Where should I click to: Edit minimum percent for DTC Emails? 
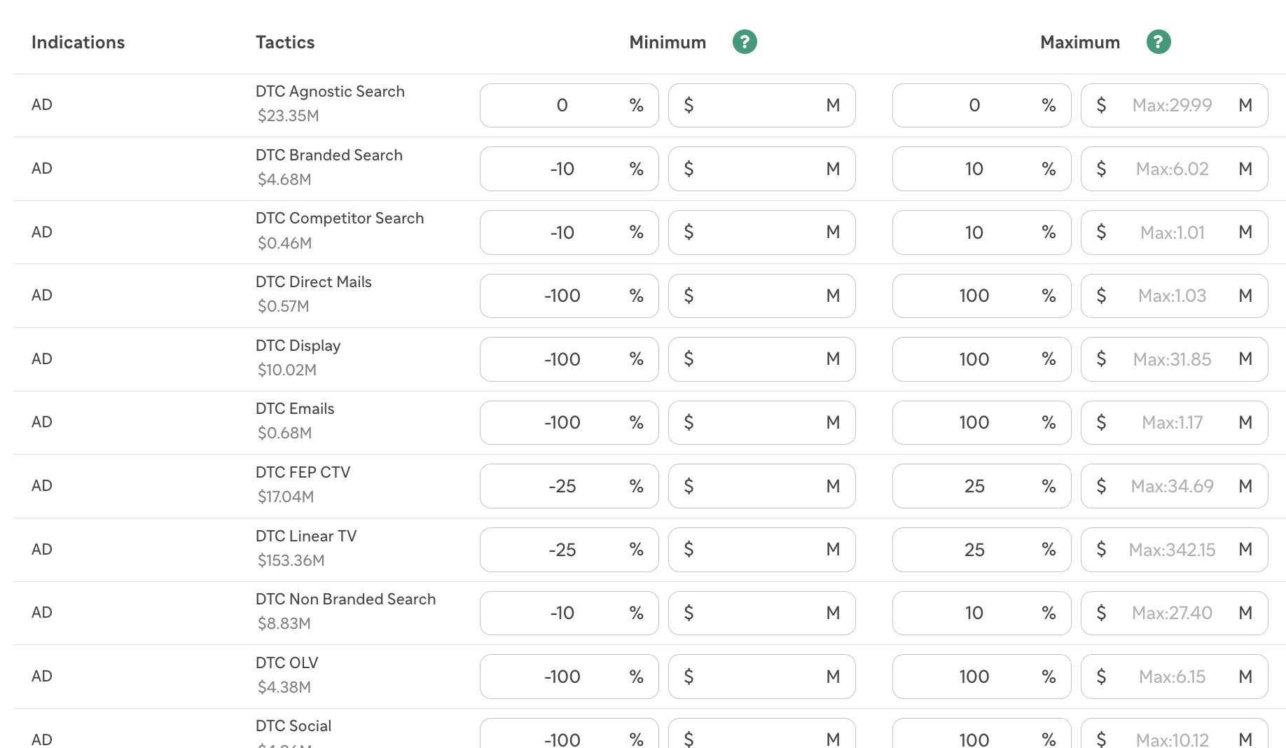click(569, 422)
